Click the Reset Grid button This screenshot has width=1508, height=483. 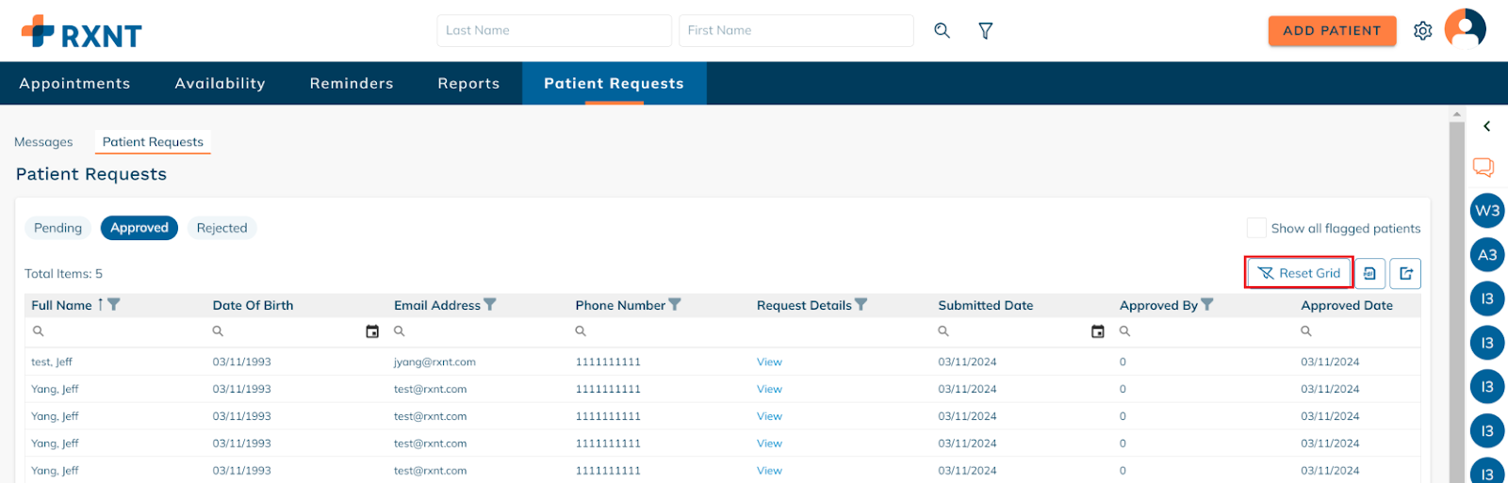click(x=1300, y=273)
